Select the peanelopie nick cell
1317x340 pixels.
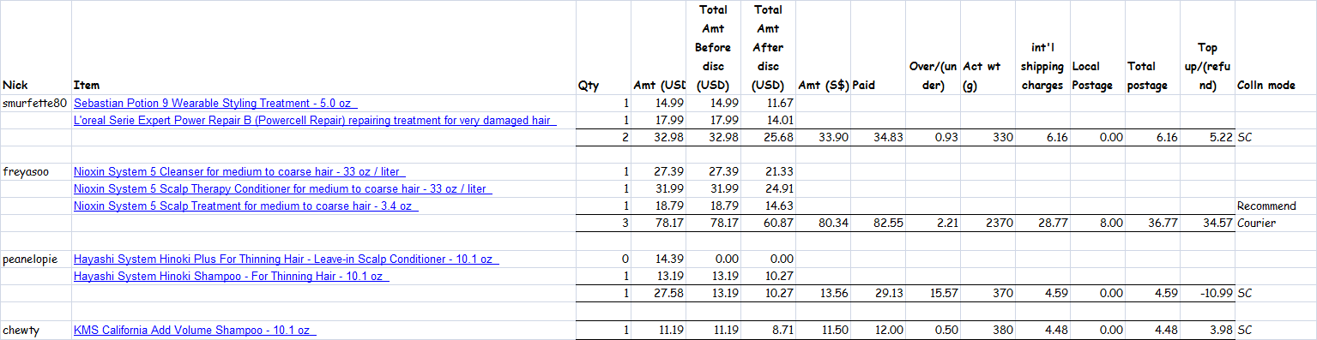tap(35, 259)
